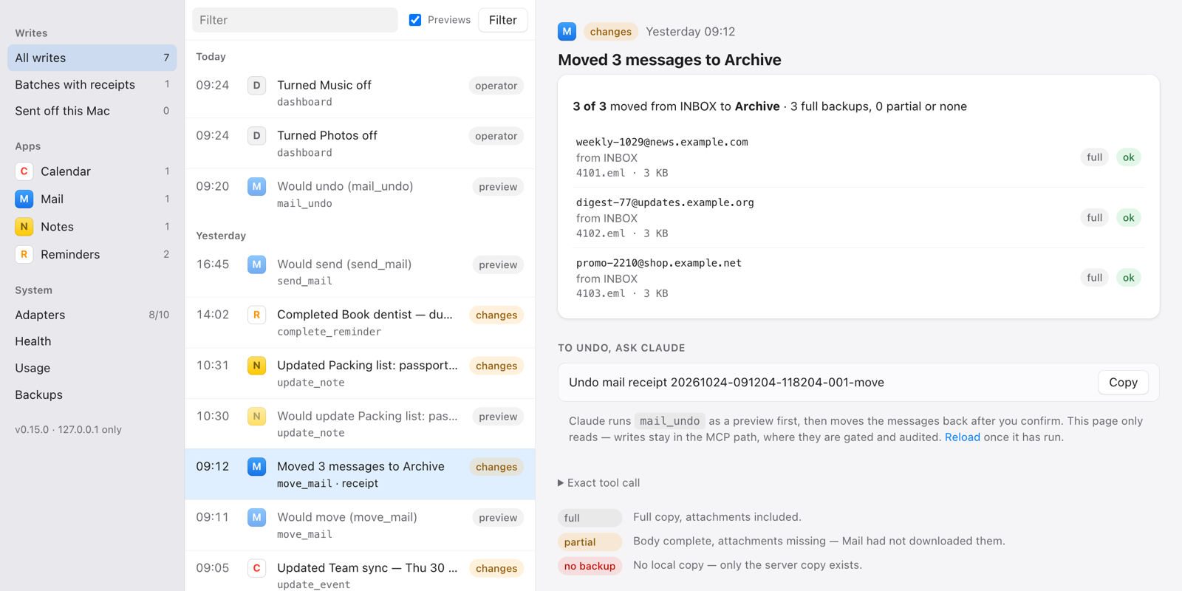This screenshot has width=1182, height=591.
Task: Open Sent off this Mac view
Action: (x=92, y=111)
